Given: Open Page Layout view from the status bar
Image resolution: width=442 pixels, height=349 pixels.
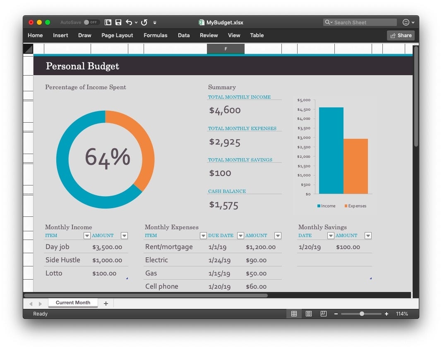Looking at the screenshot, I should click(309, 313).
